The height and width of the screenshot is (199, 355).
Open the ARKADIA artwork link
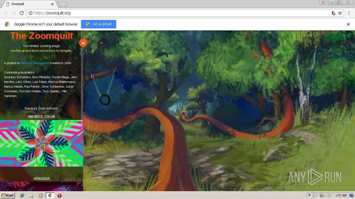point(42,179)
